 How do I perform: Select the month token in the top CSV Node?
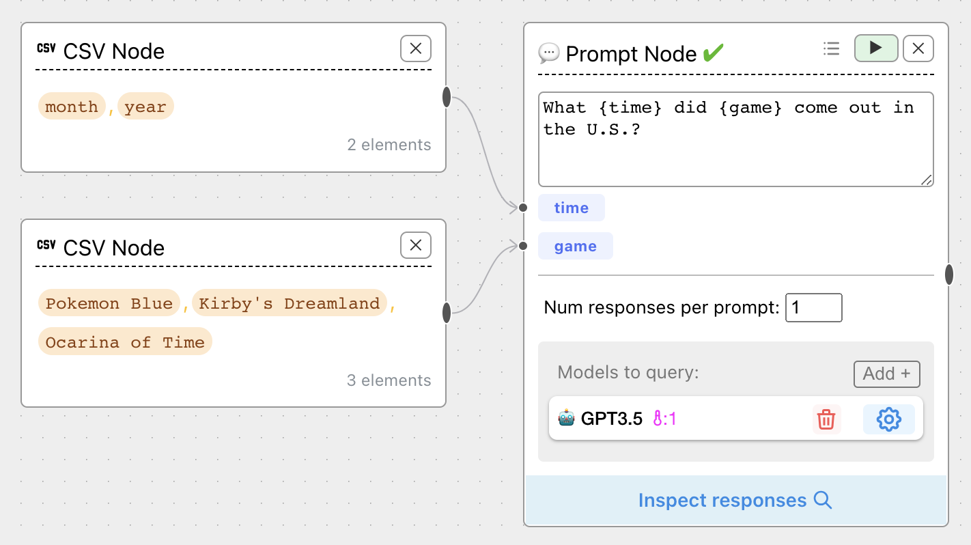click(71, 106)
